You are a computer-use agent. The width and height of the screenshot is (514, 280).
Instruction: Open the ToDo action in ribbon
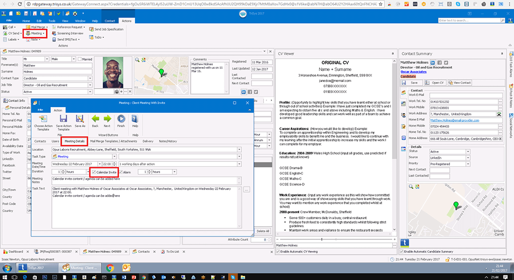[96, 37]
